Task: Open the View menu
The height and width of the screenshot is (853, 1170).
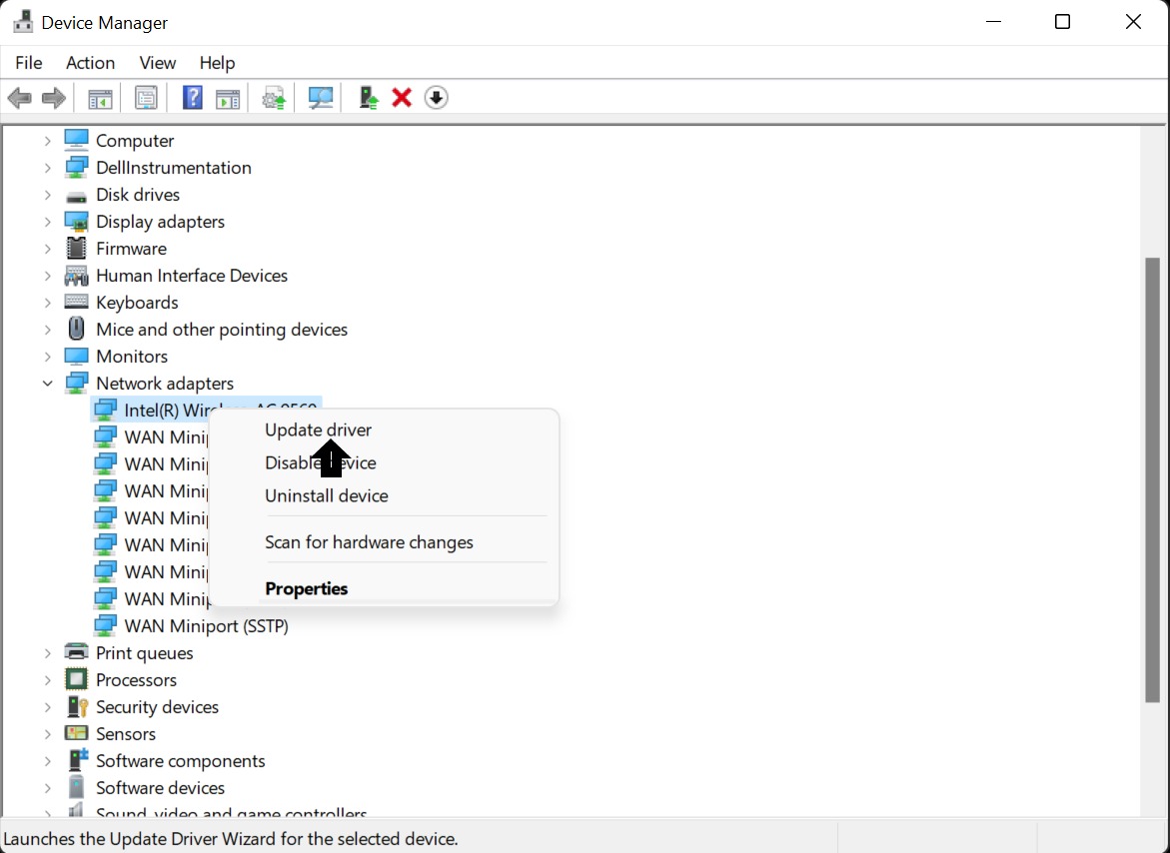Action: point(157,63)
